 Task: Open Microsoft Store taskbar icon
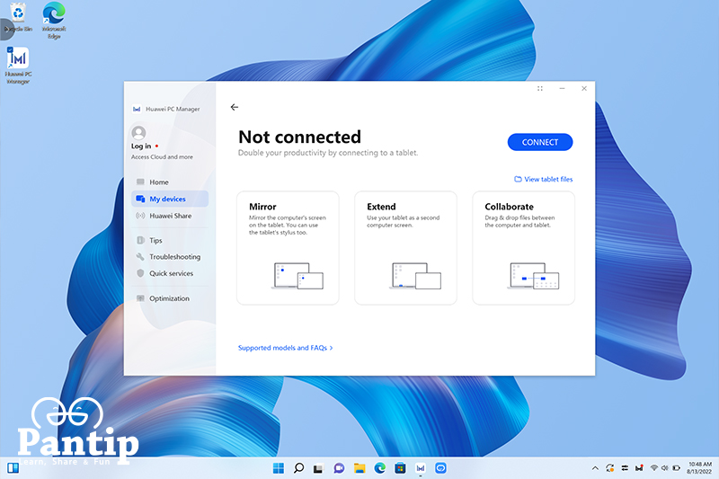pyautogui.click(x=400, y=468)
